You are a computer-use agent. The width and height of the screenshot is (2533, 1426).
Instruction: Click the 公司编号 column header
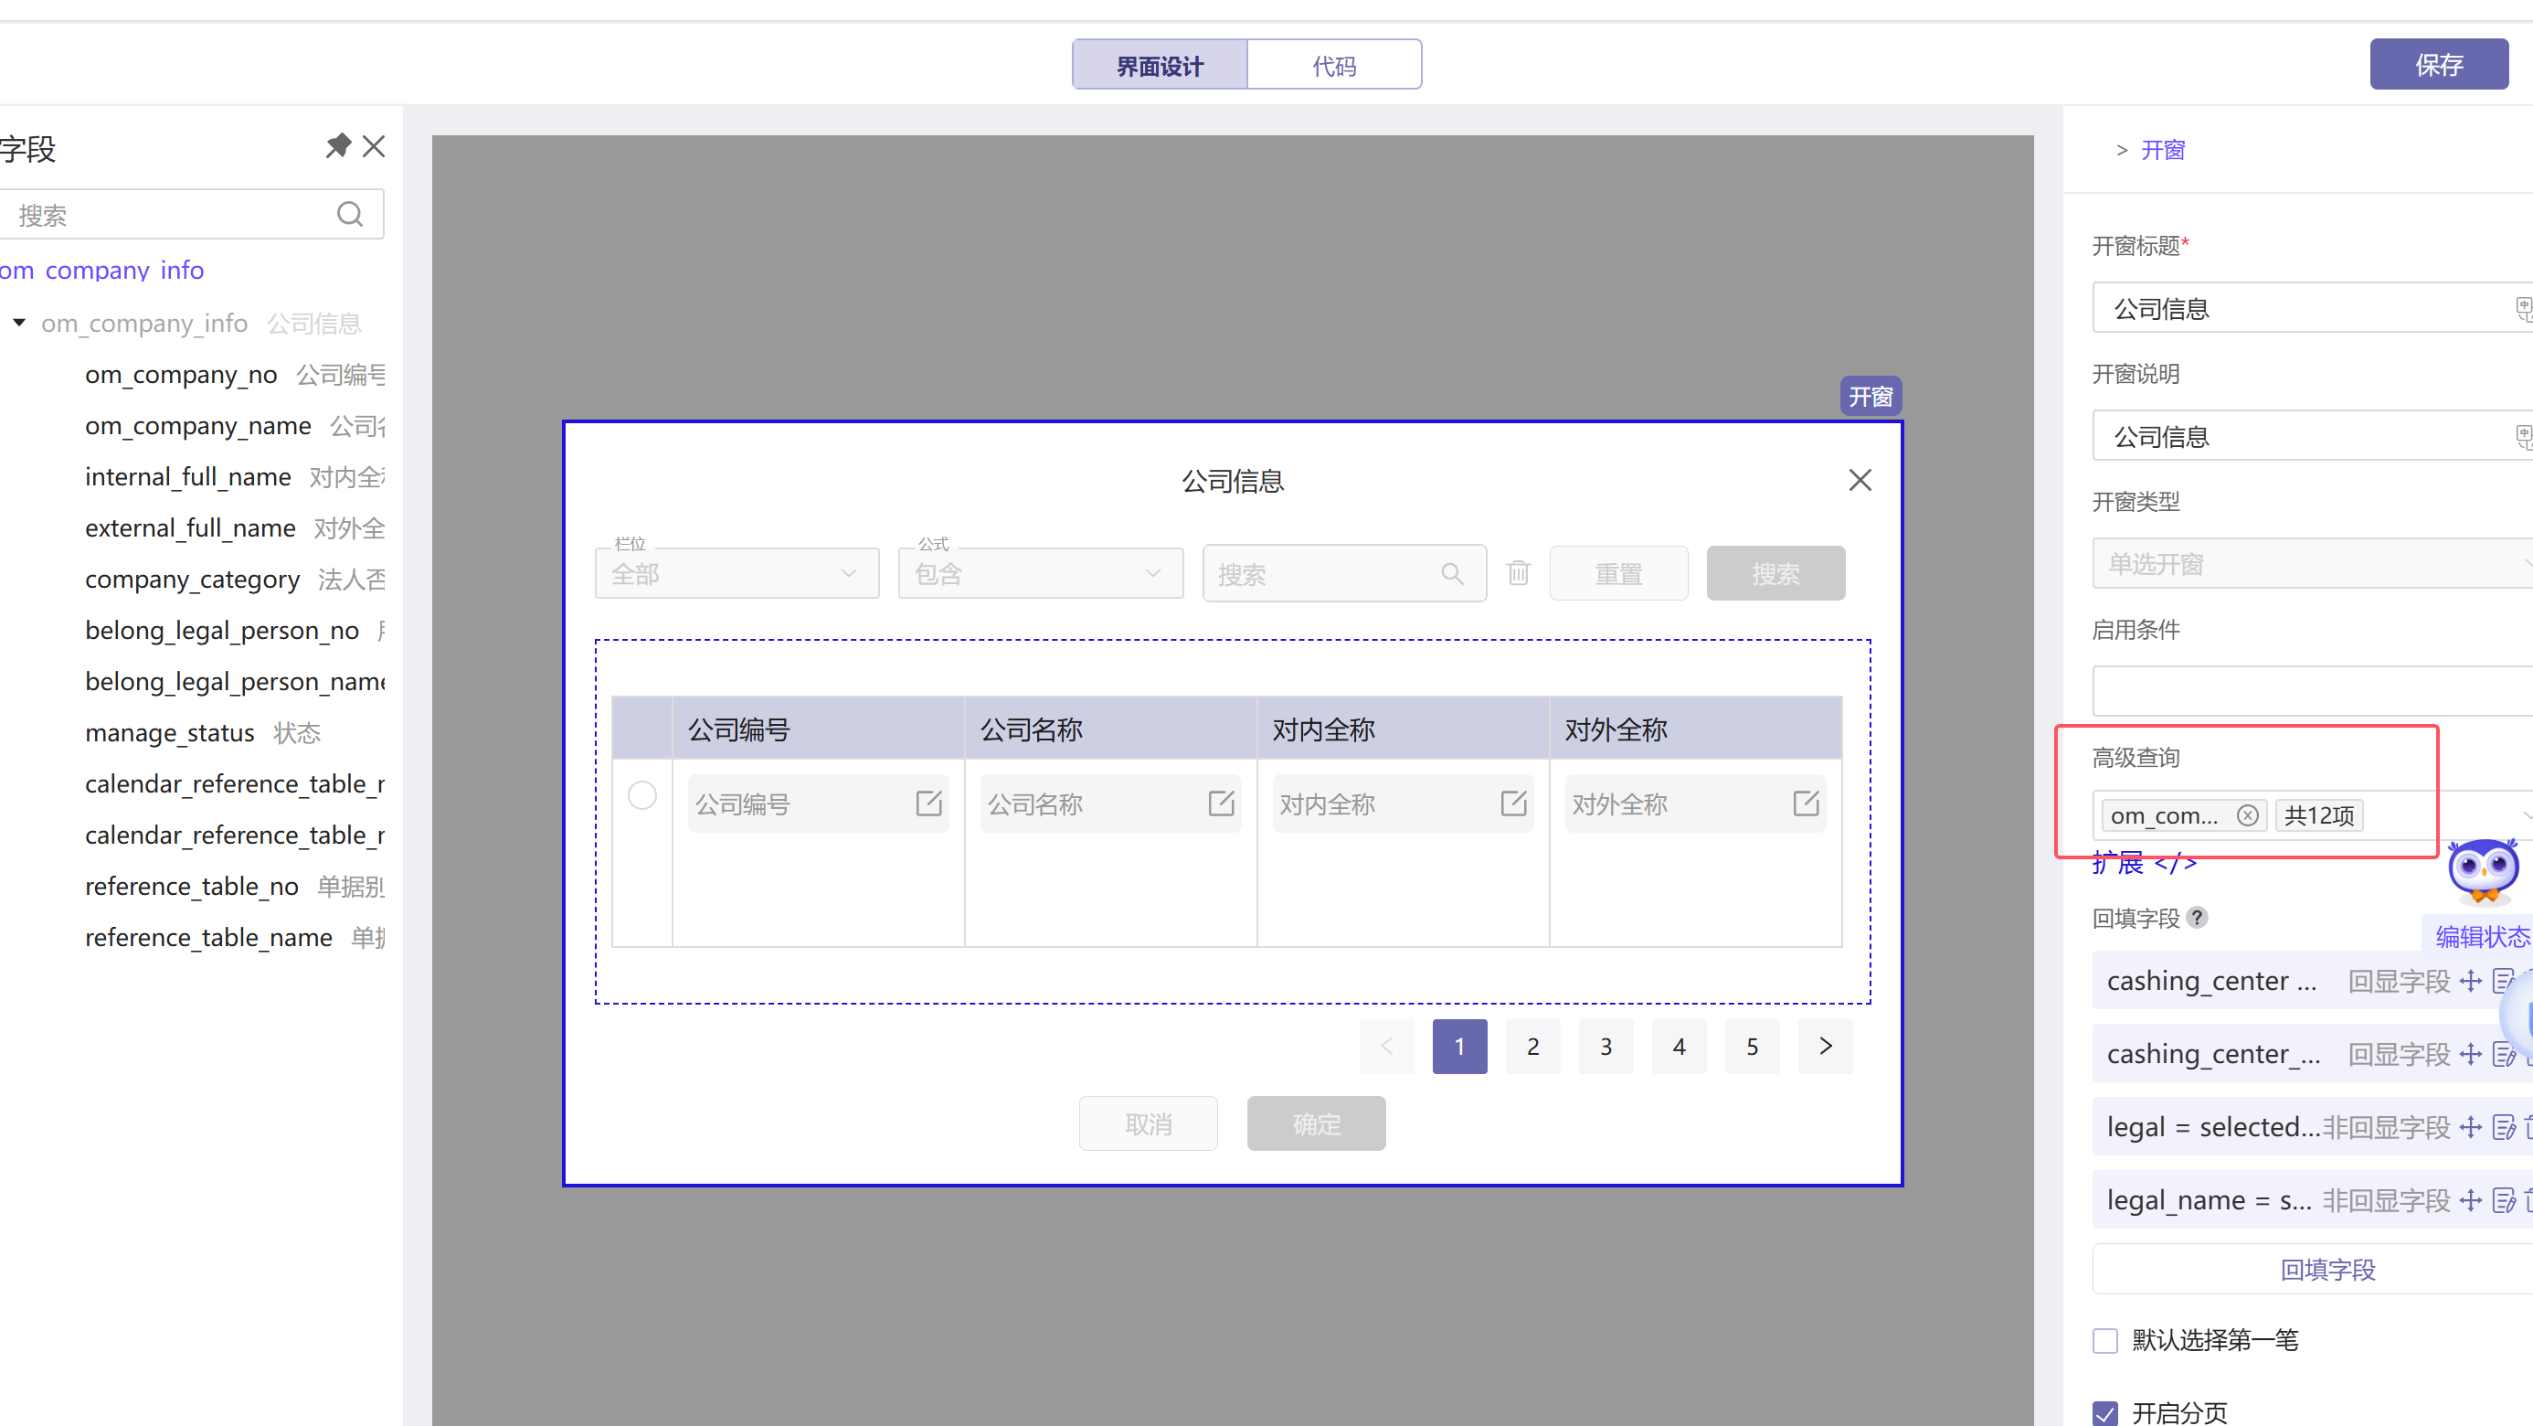coord(818,729)
